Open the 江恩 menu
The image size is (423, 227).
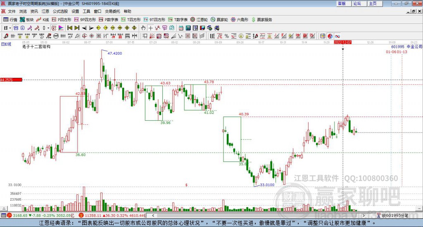(45, 11)
